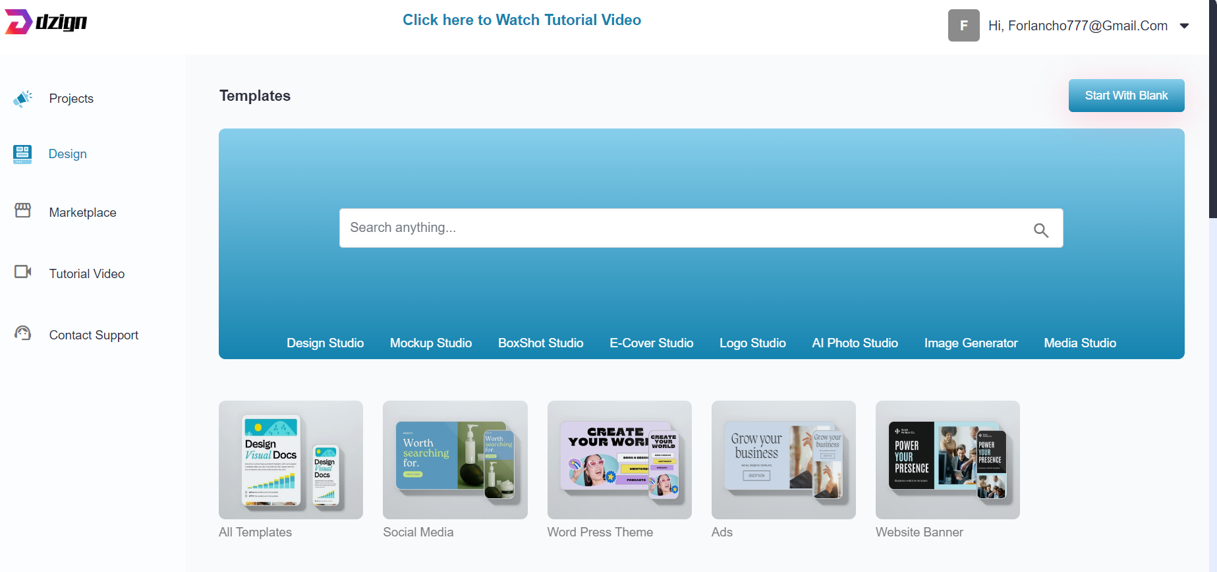
Task: Click the 'Ads' category label
Action: coord(722,532)
